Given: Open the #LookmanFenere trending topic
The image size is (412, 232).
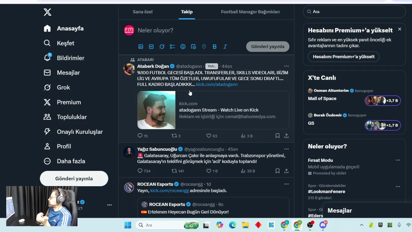Looking at the screenshot, I should coord(327,191).
